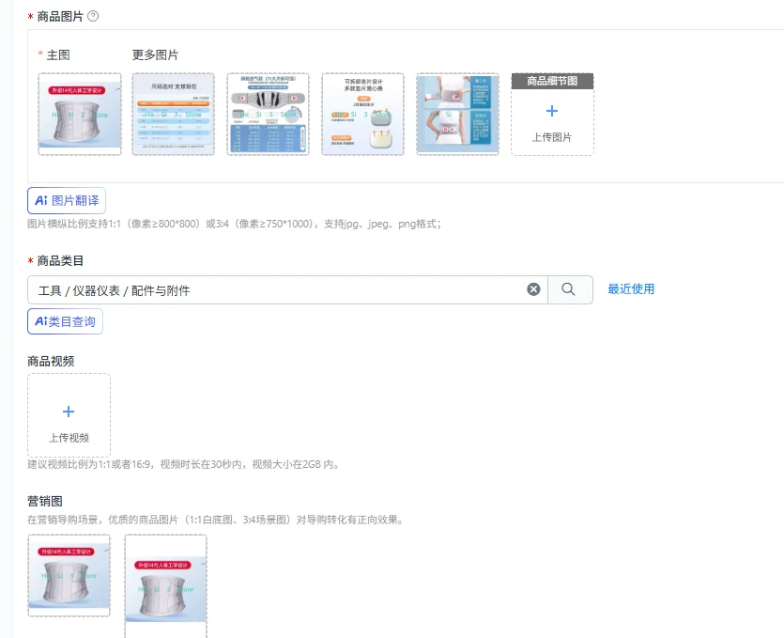Click the 商品细节图 header label

[552, 81]
